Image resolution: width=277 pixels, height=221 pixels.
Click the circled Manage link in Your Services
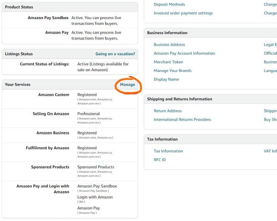(127, 85)
